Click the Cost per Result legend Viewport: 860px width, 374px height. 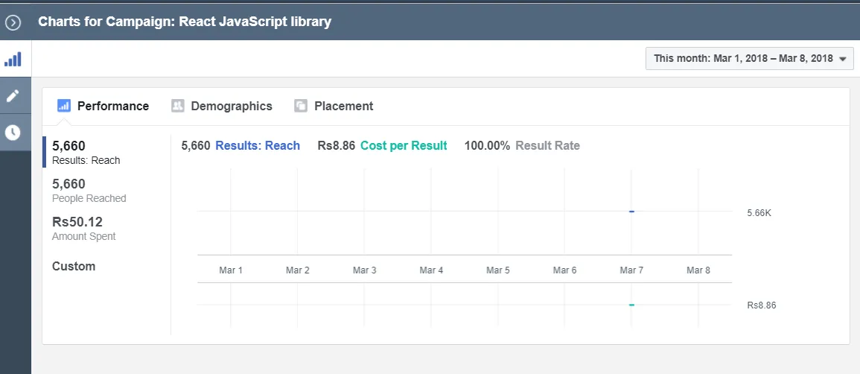pyautogui.click(x=404, y=146)
